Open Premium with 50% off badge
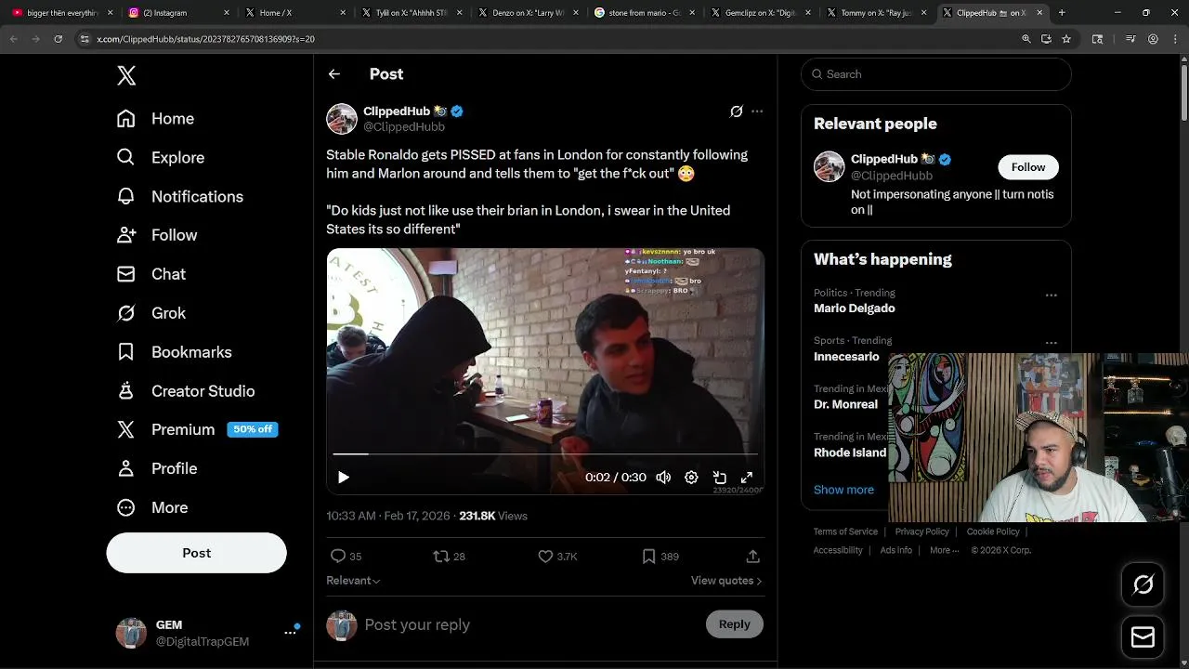 [x=197, y=429]
